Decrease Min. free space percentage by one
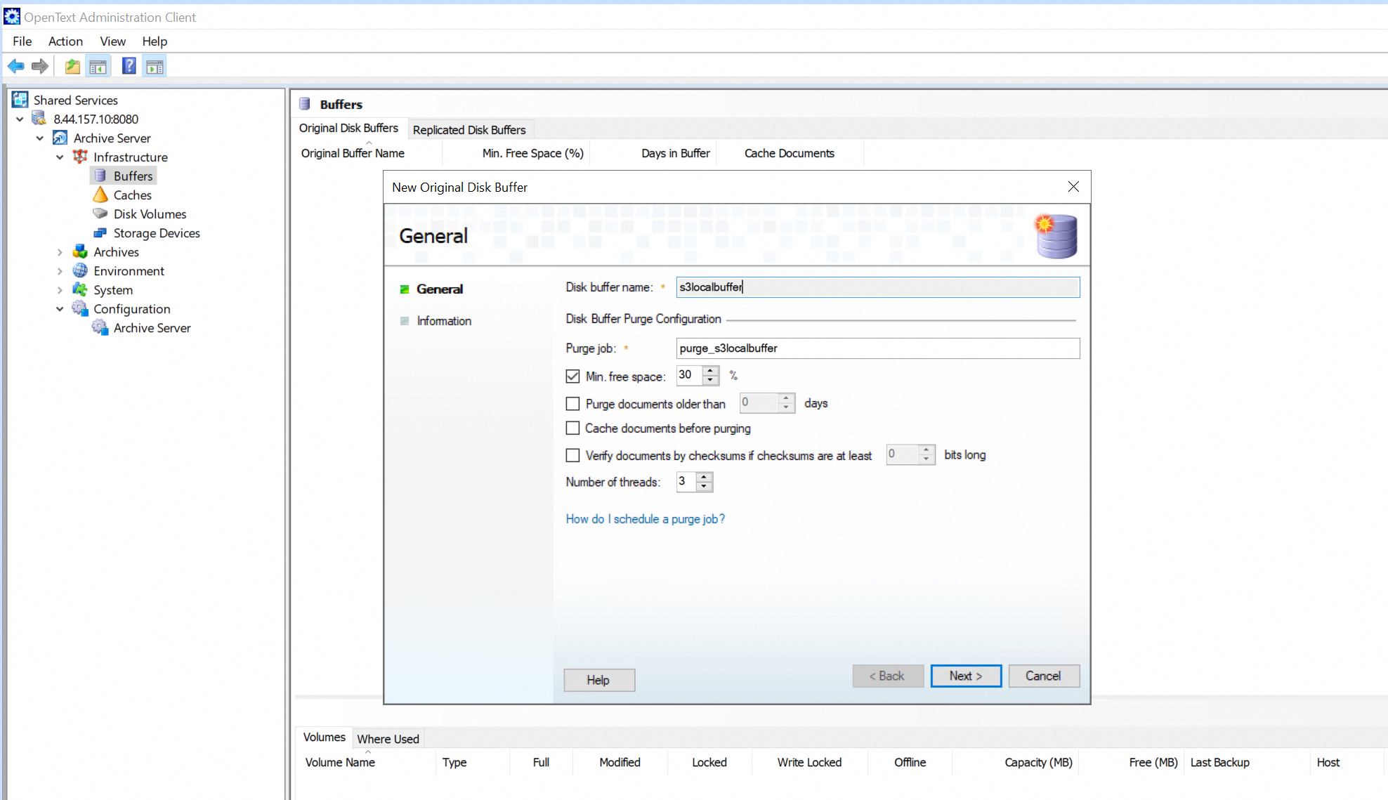The image size is (1388, 800). (x=711, y=380)
